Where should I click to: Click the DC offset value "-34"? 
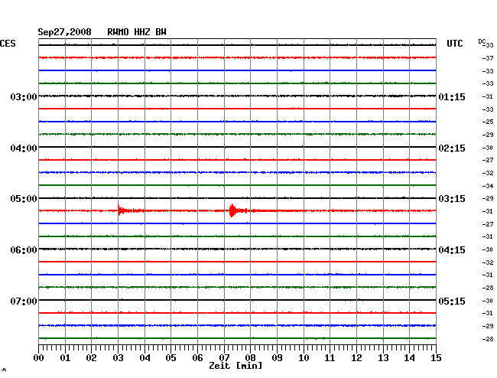[488, 186]
